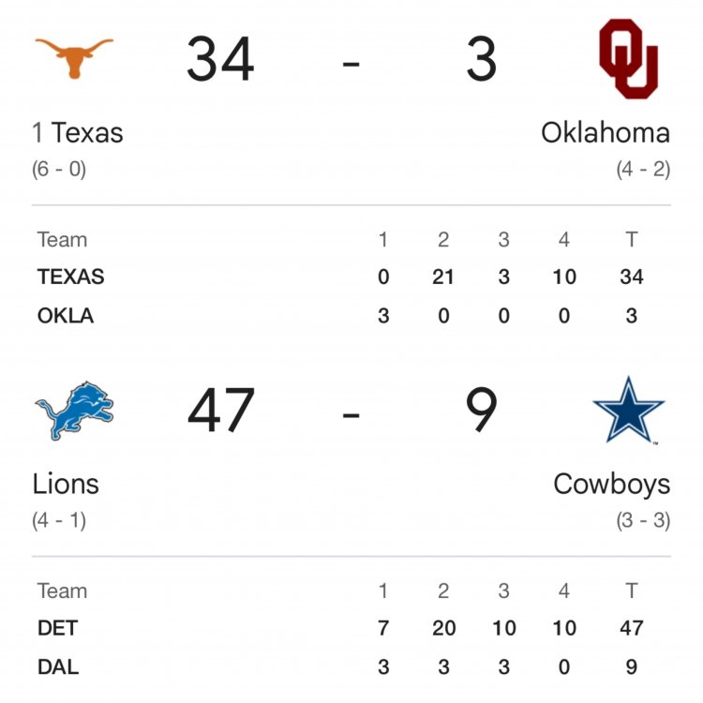Select the TEXAS row label in box score

(x=70, y=277)
